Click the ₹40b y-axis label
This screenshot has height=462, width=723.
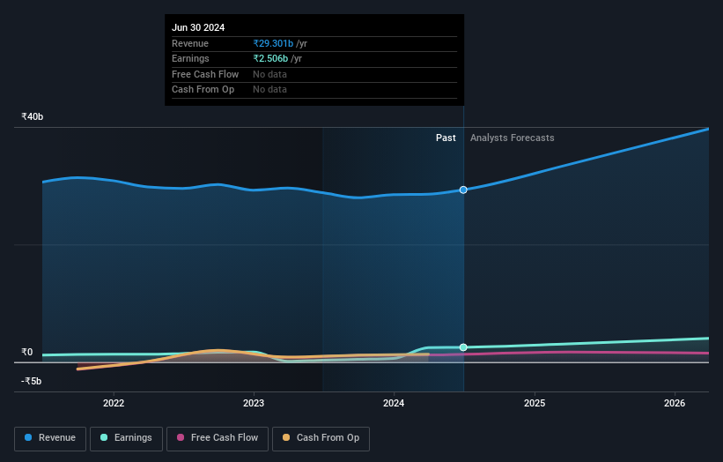coord(33,116)
